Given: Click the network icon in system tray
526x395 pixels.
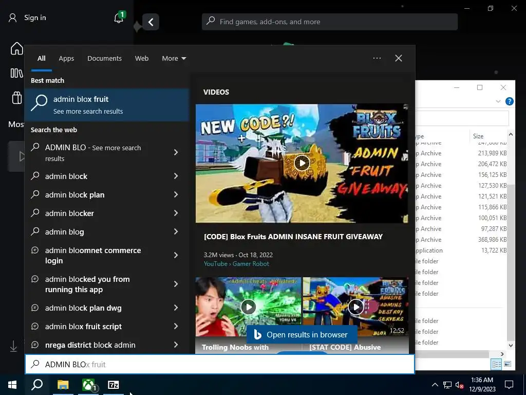Looking at the screenshot, I should point(447,385).
